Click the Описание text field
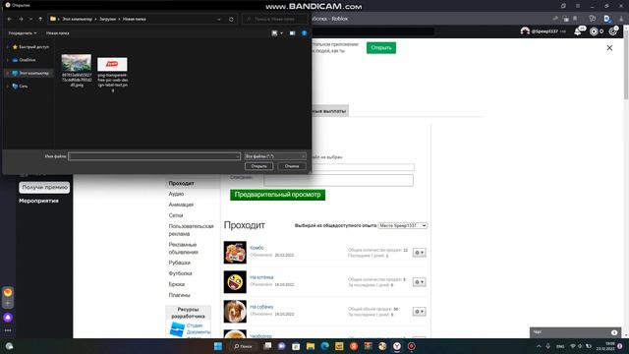The image size is (629, 354). click(338, 180)
